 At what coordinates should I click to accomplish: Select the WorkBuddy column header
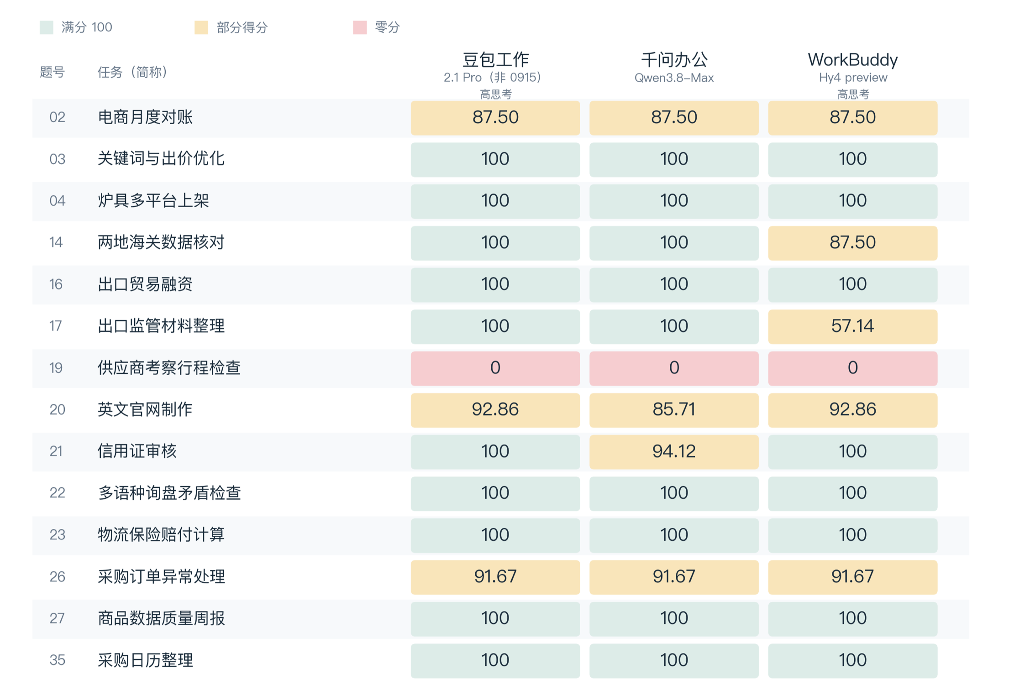point(852,60)
